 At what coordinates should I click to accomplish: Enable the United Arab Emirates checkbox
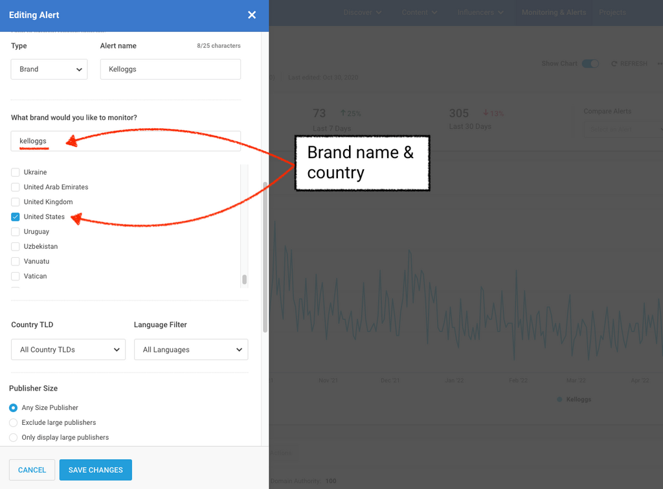point(16,187)
